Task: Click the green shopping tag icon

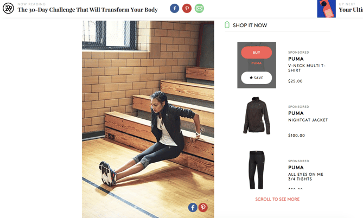Action: (x=227, y=24)
